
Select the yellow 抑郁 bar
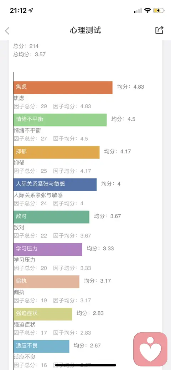pyautogui.click(x=56, y=152)
